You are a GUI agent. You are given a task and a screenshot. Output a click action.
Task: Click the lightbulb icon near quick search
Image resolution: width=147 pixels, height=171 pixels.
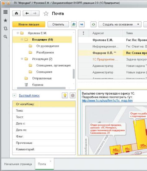[65, 95]
